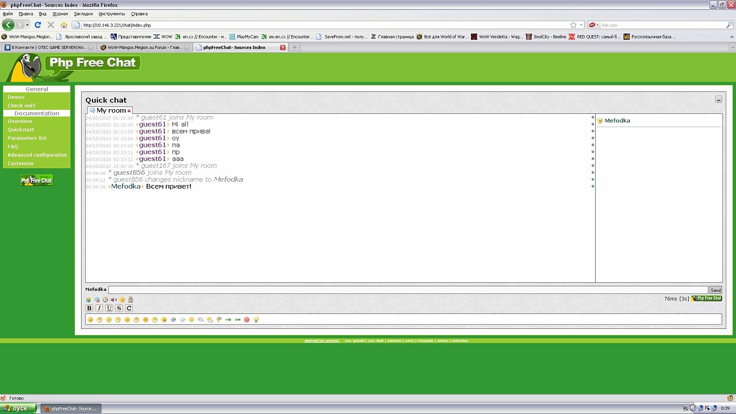The image size is (736, 414).
Task: Switch to WoW-Mangos.Megion.su Forum tab
Action: point(144,48)
